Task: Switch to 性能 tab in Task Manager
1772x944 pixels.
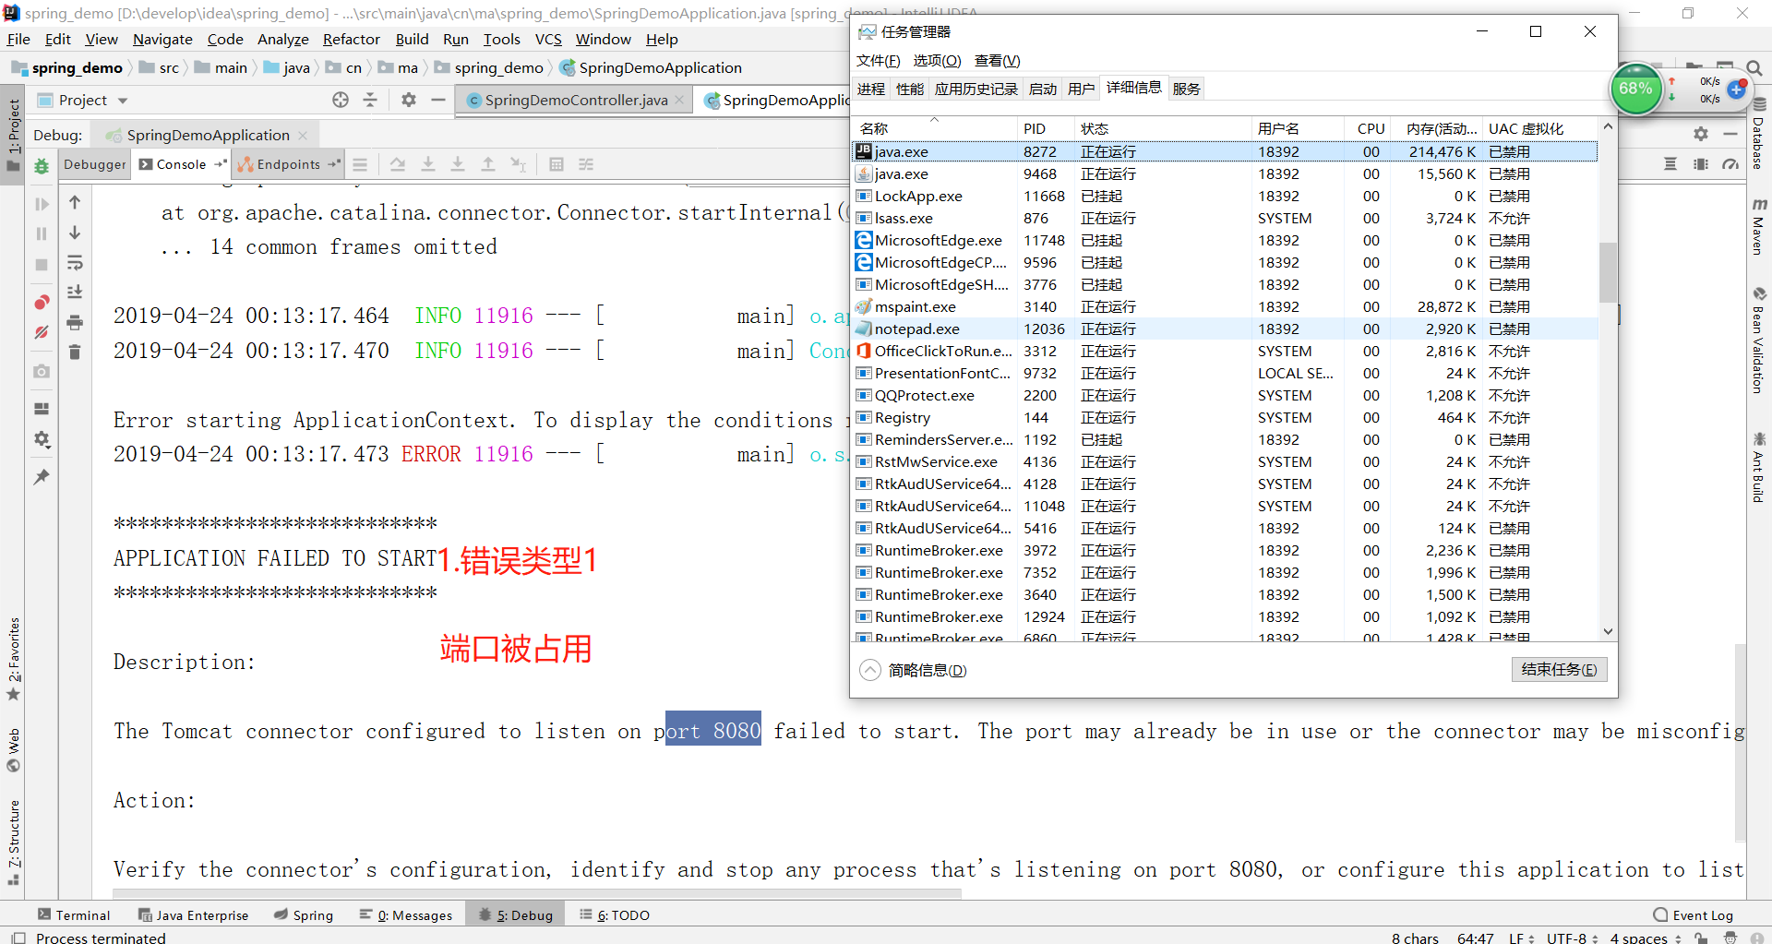Action: pyautogui.click(x=910, y=89)
